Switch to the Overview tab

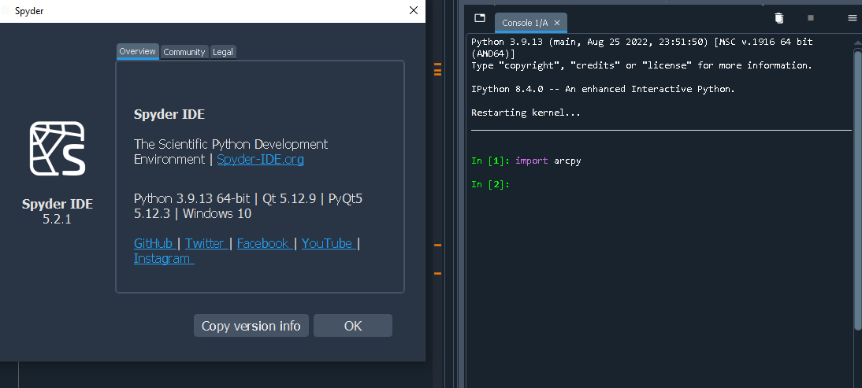(x=138, y=51)
